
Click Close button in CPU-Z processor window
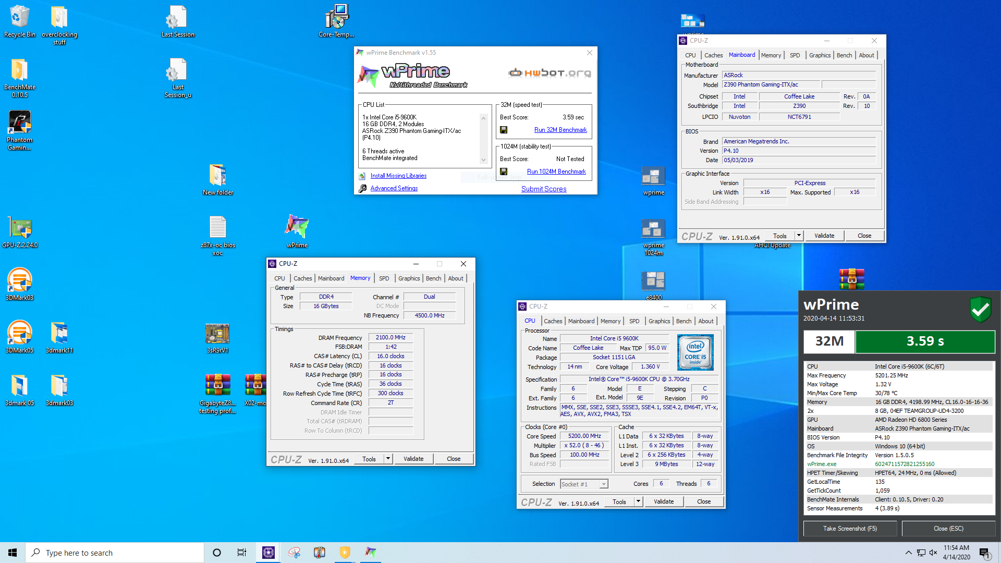[x=704, y=501]
